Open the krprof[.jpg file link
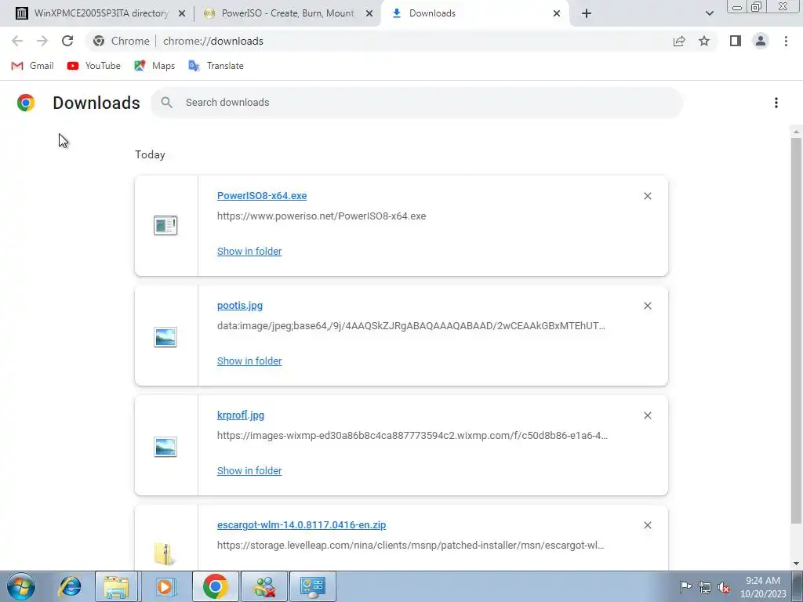Image resolution: width=803 pixels, height=602 pixels. tap(241, 415)
